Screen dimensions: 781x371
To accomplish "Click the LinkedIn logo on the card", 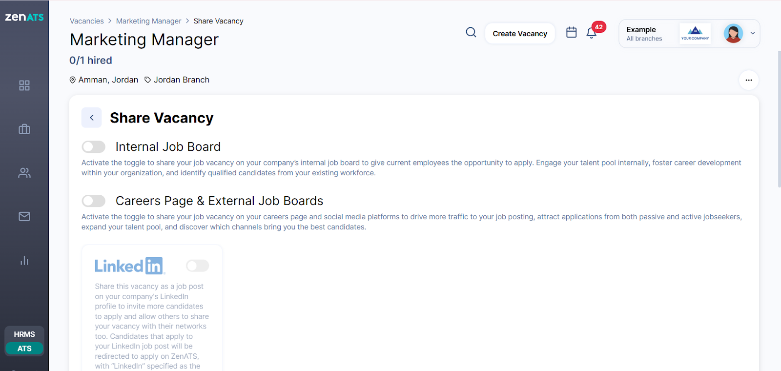I will coord(130,266).
